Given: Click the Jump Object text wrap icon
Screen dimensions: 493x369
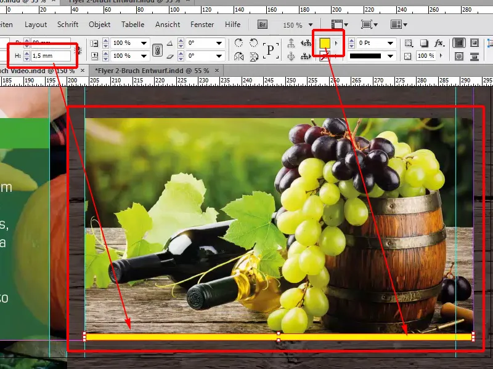Looking at the screenshot, I should pos(475,56).
